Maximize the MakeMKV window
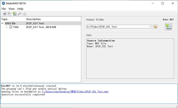The width and height of the screenshot is (178, 108). 163,3
